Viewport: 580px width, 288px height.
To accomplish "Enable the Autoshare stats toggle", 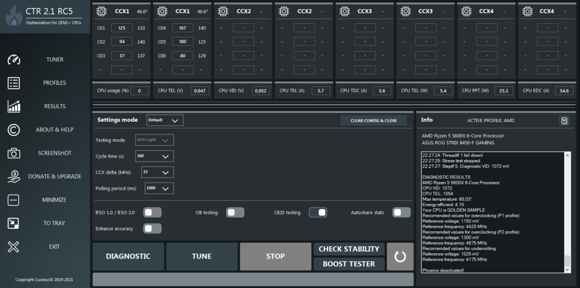I will pyautogui.click(x=401, y=213).
